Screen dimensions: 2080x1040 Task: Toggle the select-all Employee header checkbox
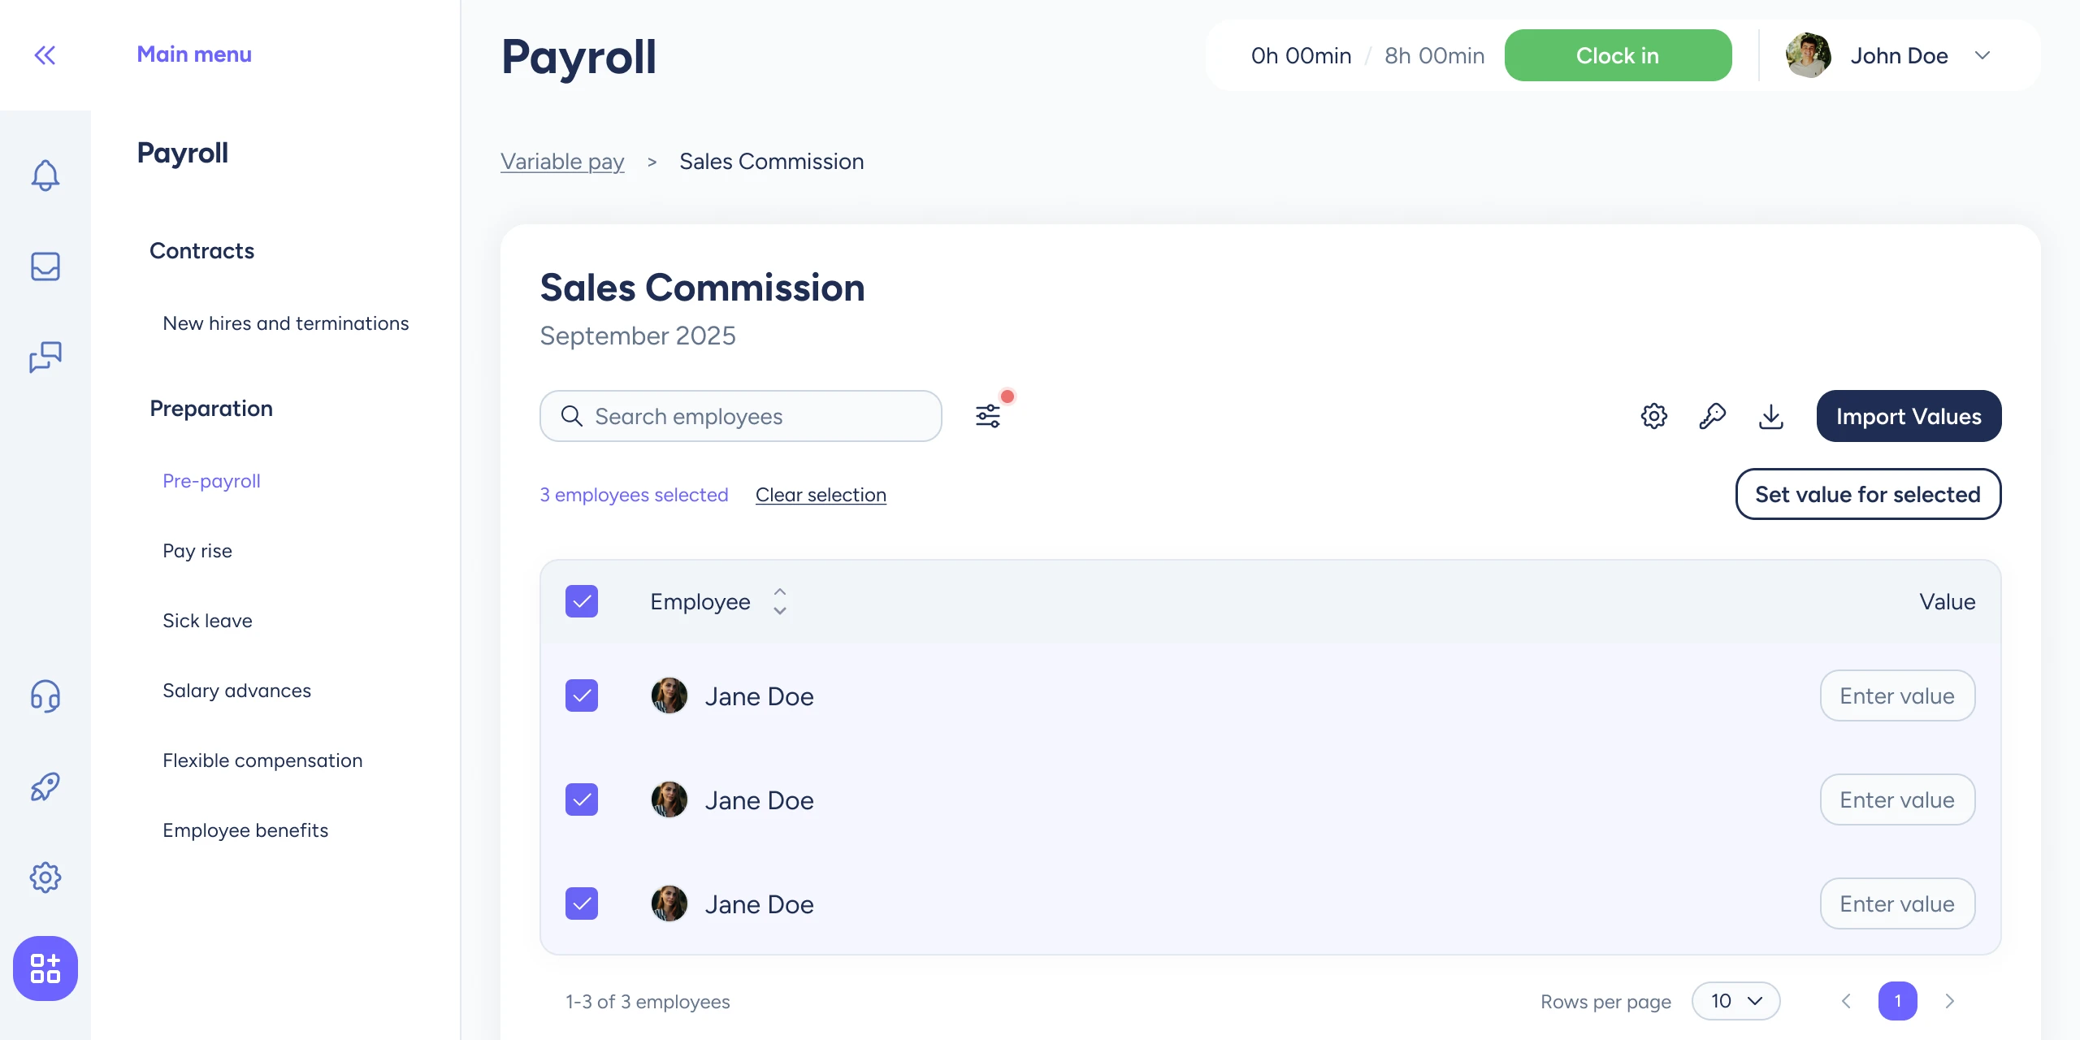582,601
